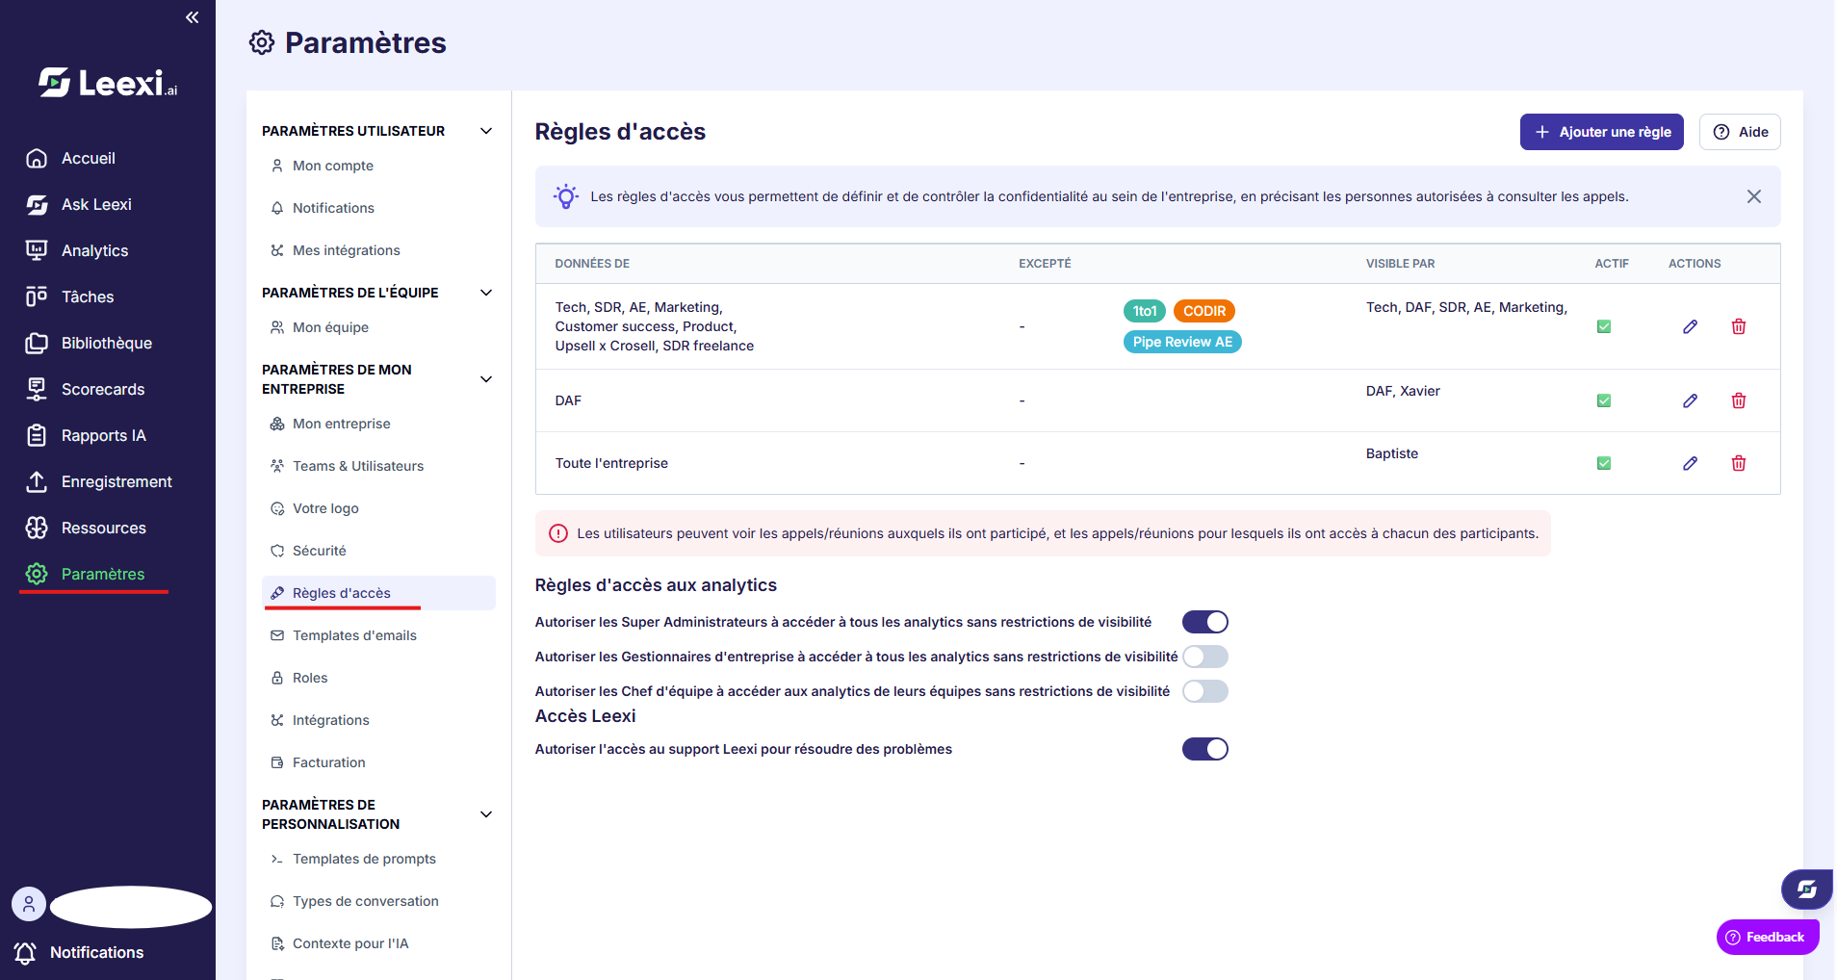Screen dimensions: 1837x980
Task: Click the 1to1 tag
Action: [x=1145, y=311]
